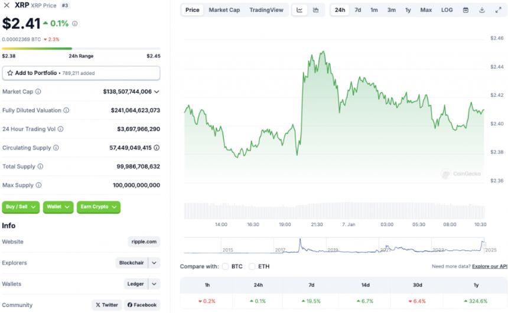Enable ETH comparison checkbox

click(x=252, y=266)
